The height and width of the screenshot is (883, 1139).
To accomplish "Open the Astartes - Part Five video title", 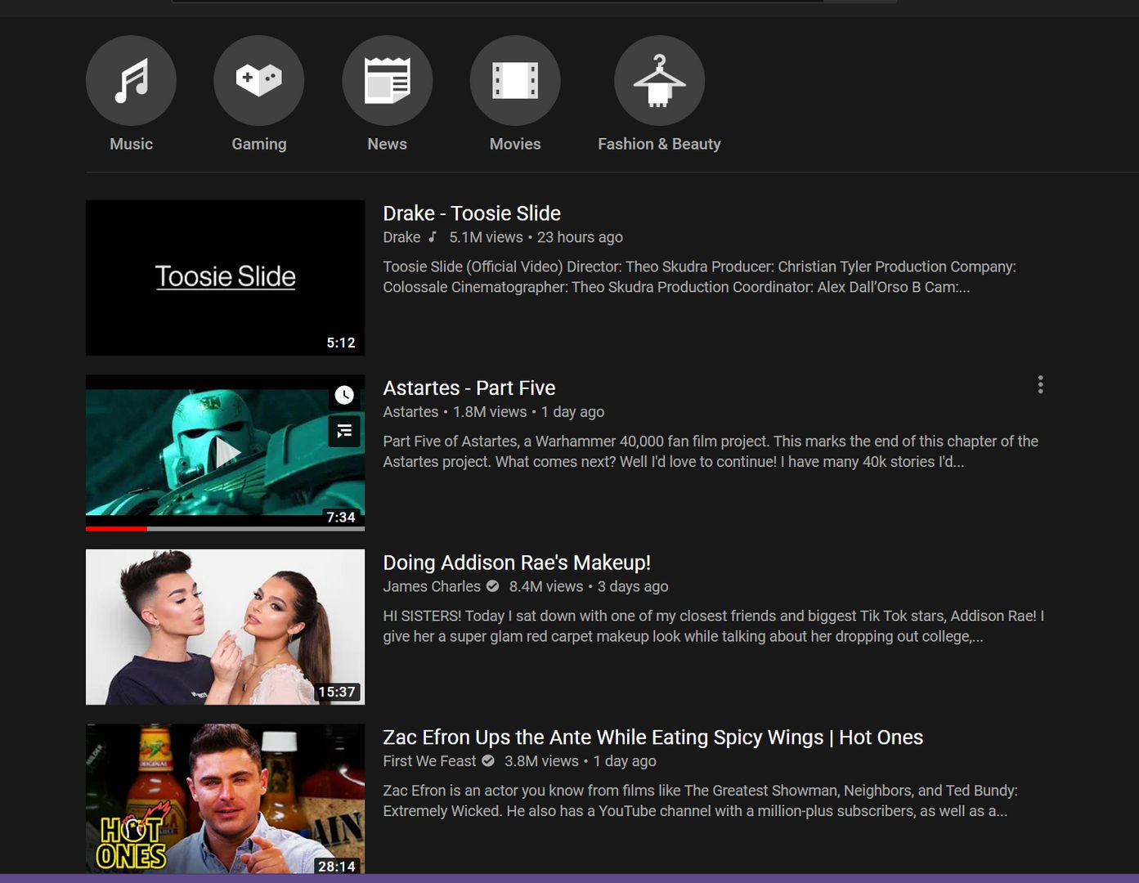I will point(469,388).
